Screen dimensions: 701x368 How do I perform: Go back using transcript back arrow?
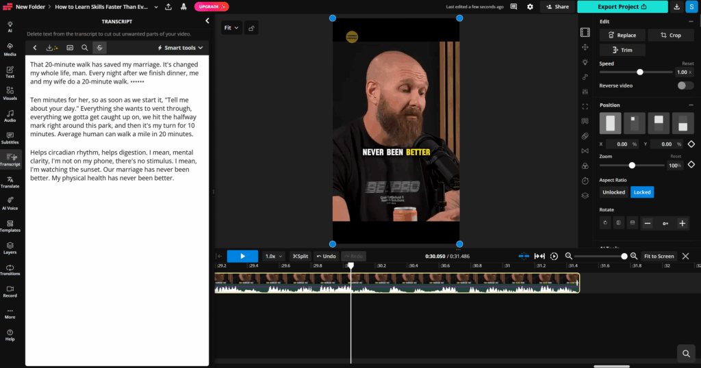(34, 48)
